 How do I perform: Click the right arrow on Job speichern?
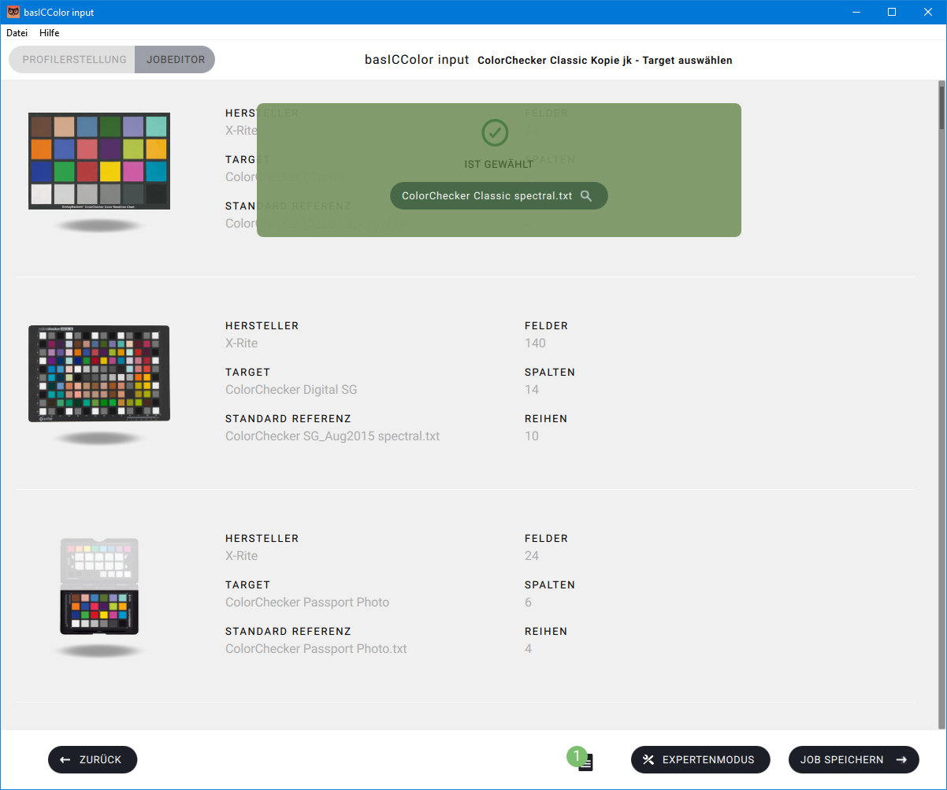coord(902,760)
